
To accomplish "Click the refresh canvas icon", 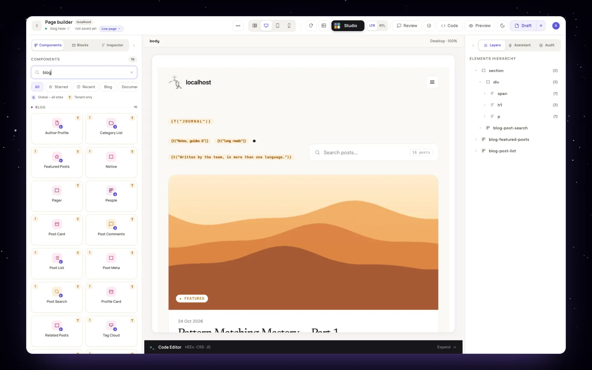I will (311, 26).
